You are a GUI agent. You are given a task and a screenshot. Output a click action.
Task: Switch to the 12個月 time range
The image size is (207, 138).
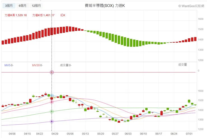click(x=36, y=6)
